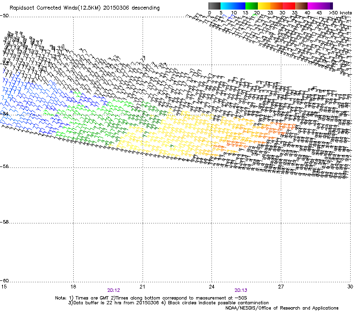Click the latitude -56 axis label

point(4,167)
